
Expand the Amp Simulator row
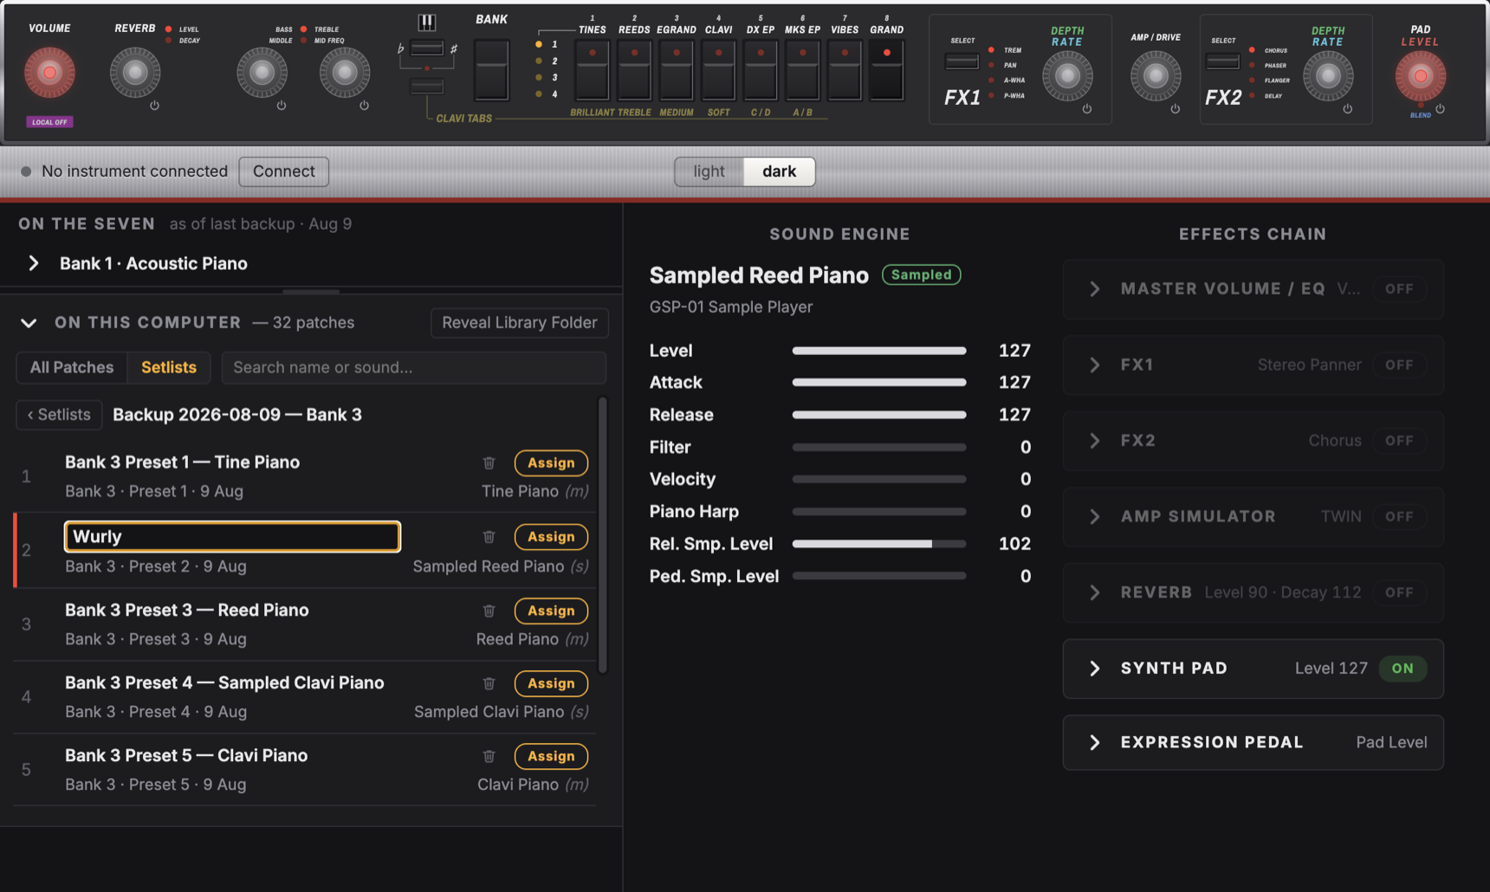coord(1094,516)
